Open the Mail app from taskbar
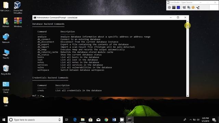This screenshot has height=123, width=219. point(98,120)
